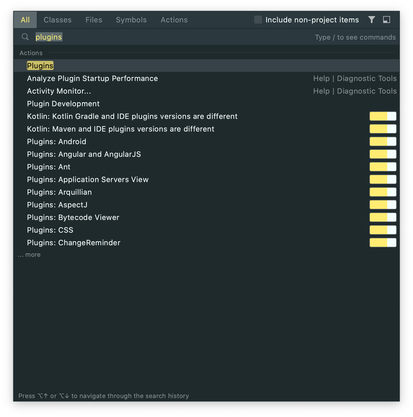Click 'Help | Diagnostic Tools' beside Activity Monitor

355,91
